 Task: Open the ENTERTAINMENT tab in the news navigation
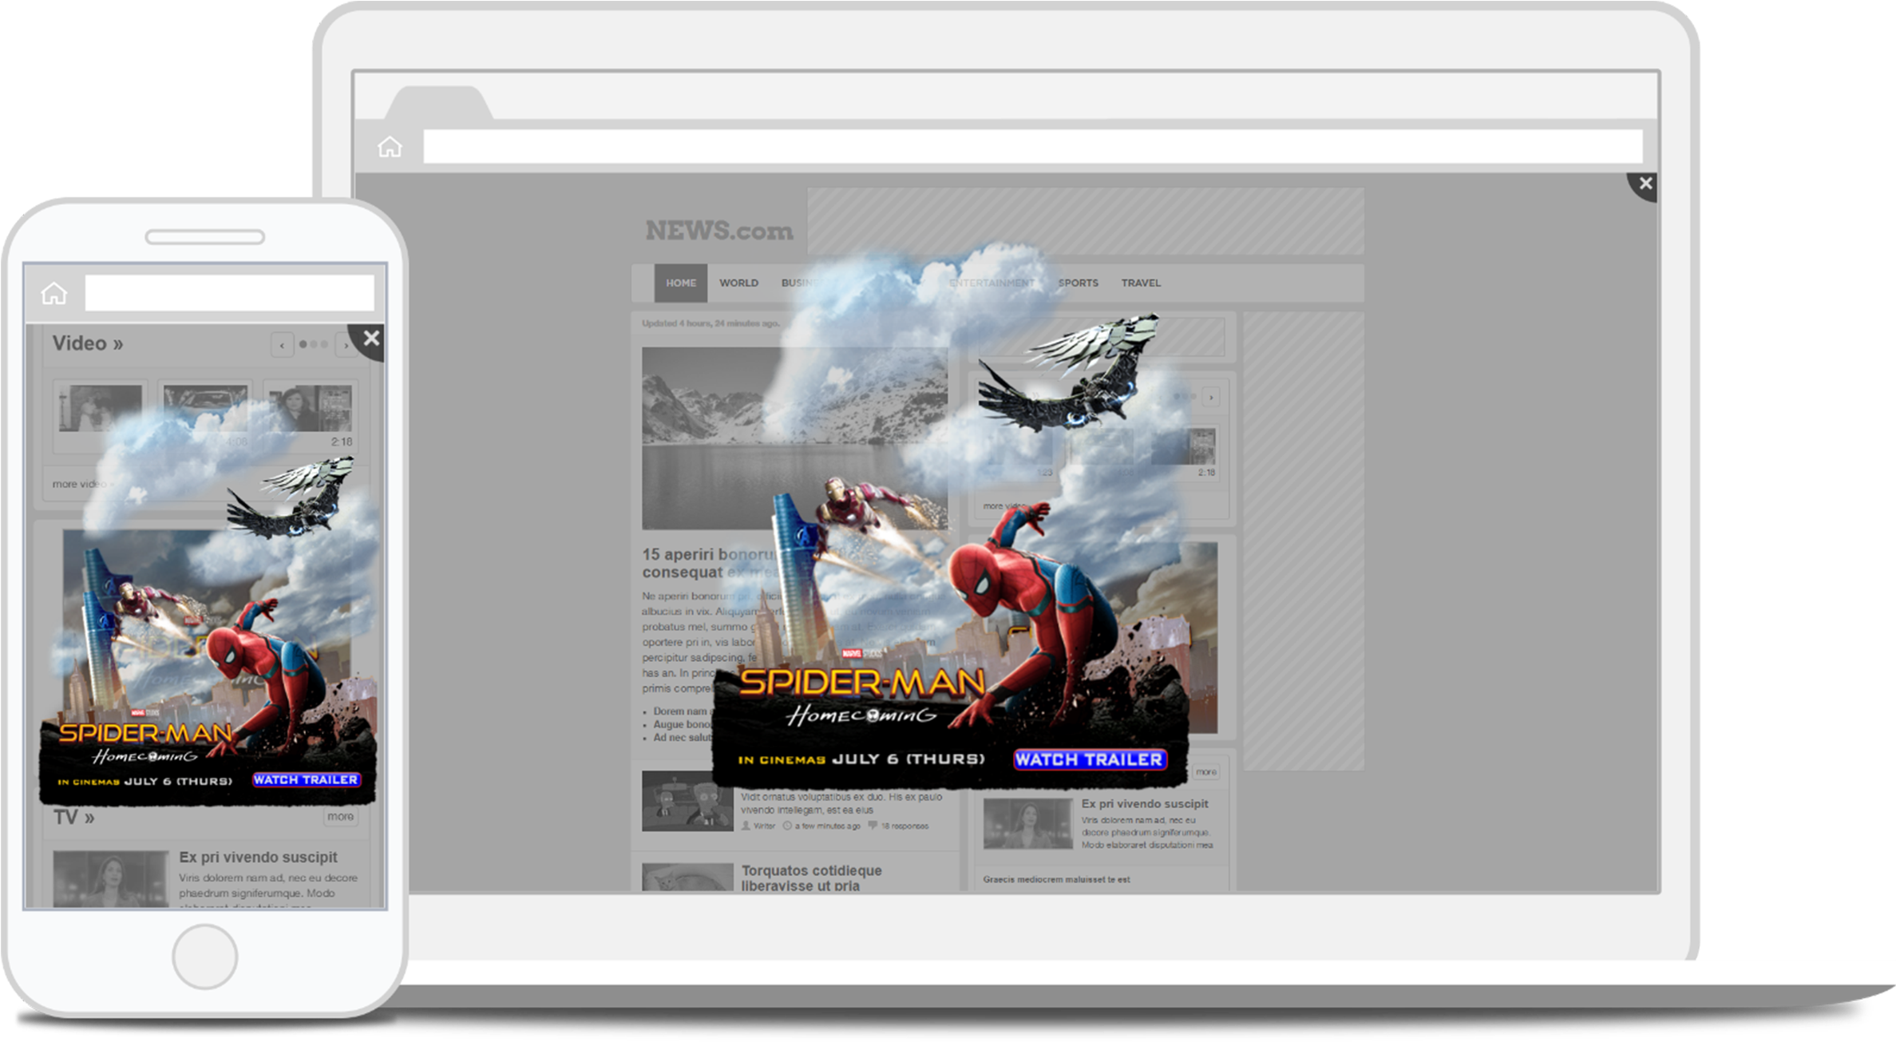pyautogui.click(x=992, y=283)
